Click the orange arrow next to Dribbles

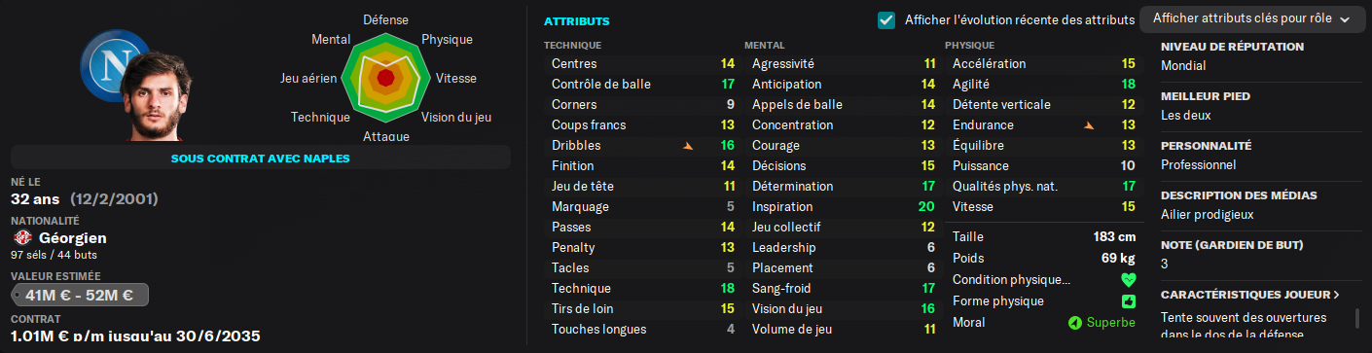(x=688, y=146)
